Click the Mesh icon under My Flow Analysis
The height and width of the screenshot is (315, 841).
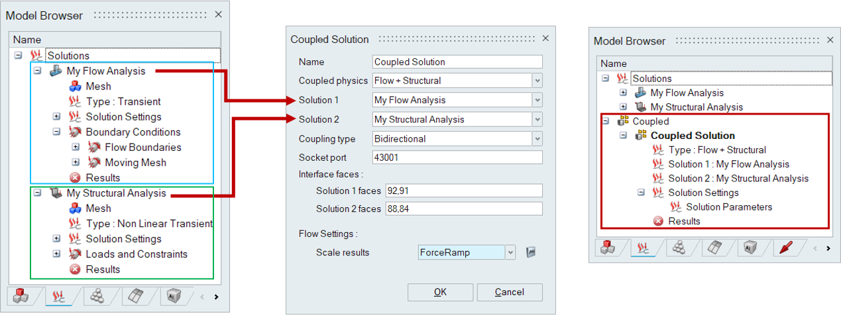point(75,86)
